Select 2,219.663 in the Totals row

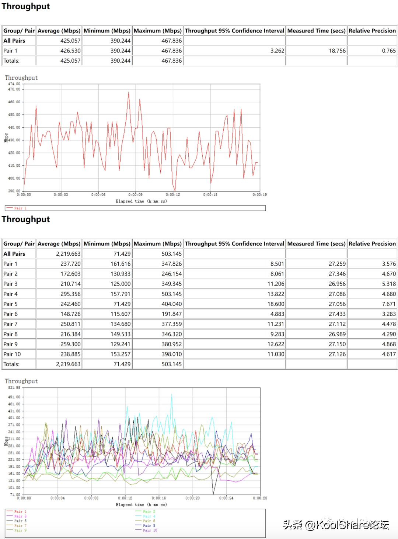[68, 364]
